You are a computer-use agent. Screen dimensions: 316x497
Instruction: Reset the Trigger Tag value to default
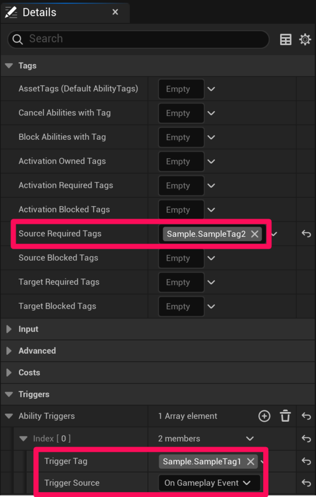(306, 462)
